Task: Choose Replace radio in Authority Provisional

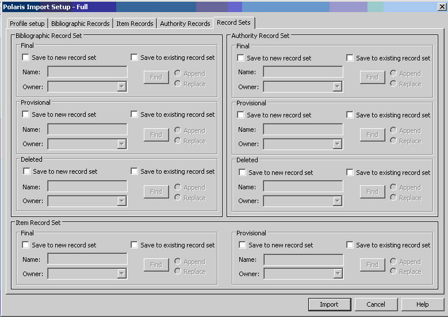Action: [393, 140]
